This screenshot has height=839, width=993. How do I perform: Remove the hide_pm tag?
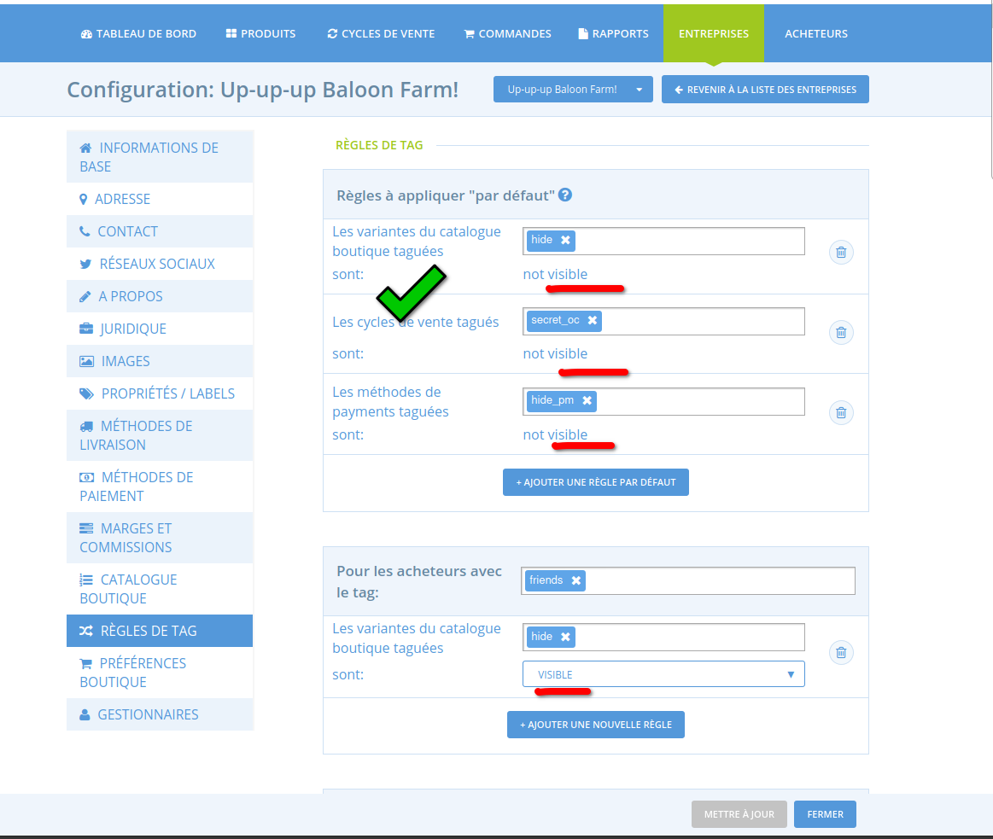(587, 400)
